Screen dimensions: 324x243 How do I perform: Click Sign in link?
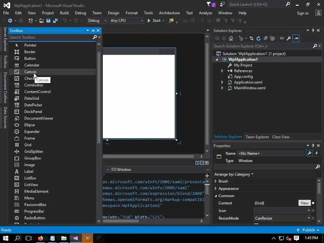click(x=302, y=13)
